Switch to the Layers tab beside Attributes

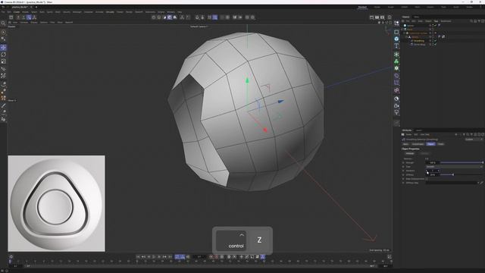[419, 130]
